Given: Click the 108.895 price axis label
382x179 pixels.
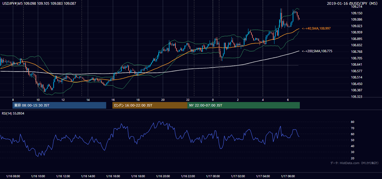Looking at the screenshot, I should [x=357, y=39].
